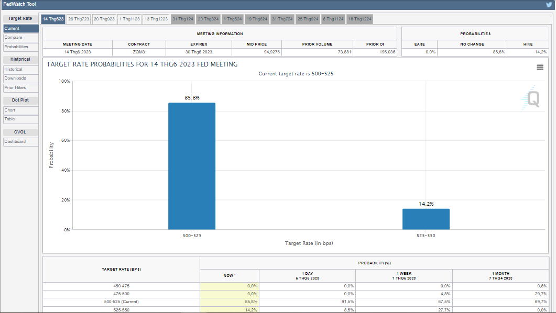Click the Historical section header
Image resolution: width=556 pixels, height=313 pixels.
click(x=20, y=60)
